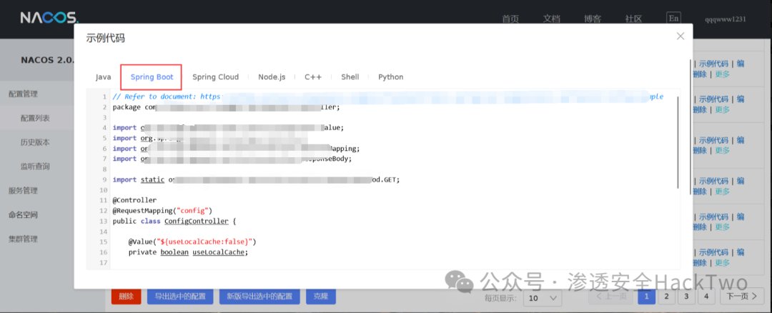Select page 4 in pagination
This screenshot has width=772, height=313.
click(x=706, y=297)
